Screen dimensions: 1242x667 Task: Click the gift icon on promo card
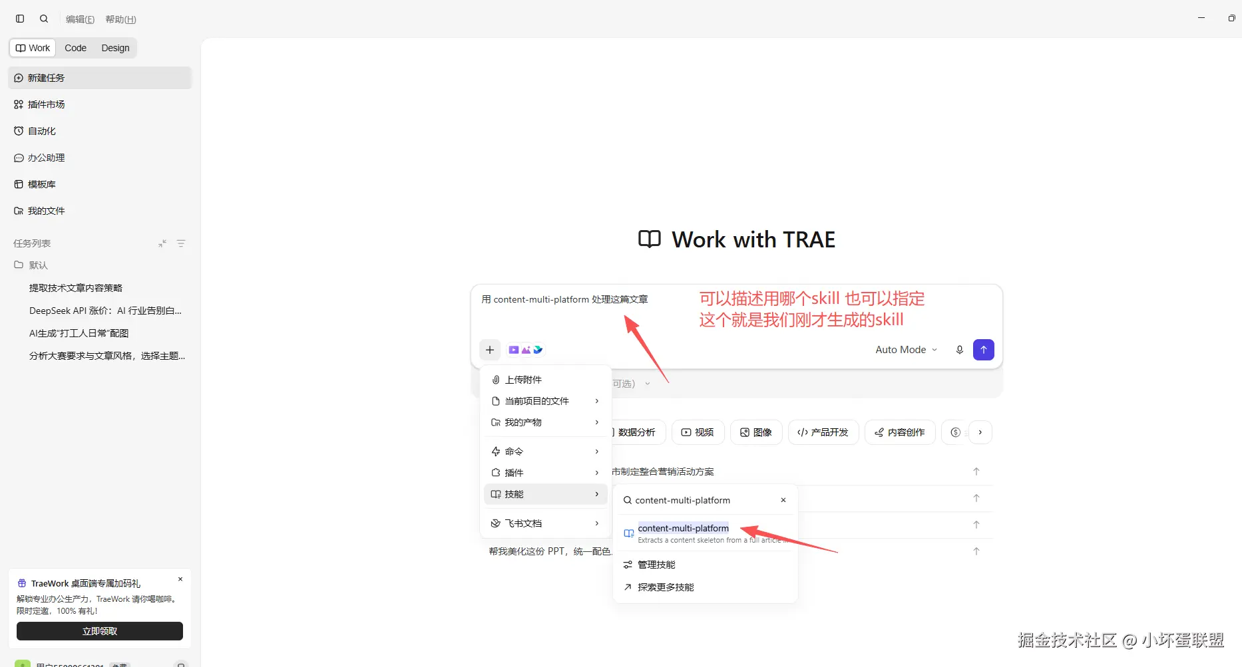click(22, 583)
